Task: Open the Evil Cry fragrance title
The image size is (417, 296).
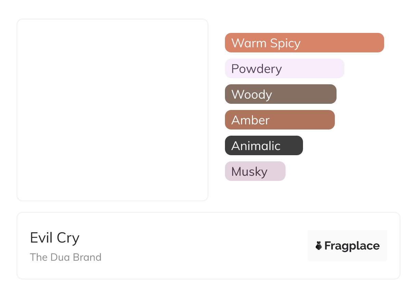Action: tap(55, 238)
